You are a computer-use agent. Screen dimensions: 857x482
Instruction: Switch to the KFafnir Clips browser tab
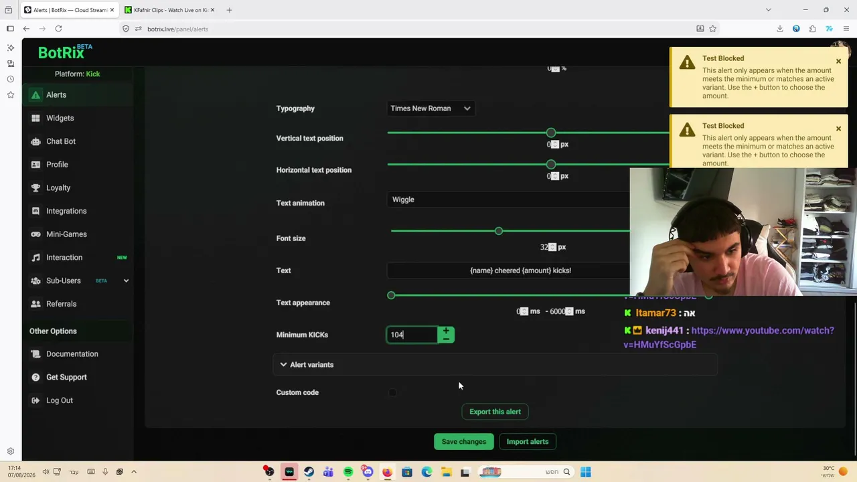pos(171,10)
